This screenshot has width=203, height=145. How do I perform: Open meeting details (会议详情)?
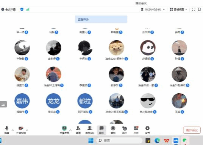(8, 9)
